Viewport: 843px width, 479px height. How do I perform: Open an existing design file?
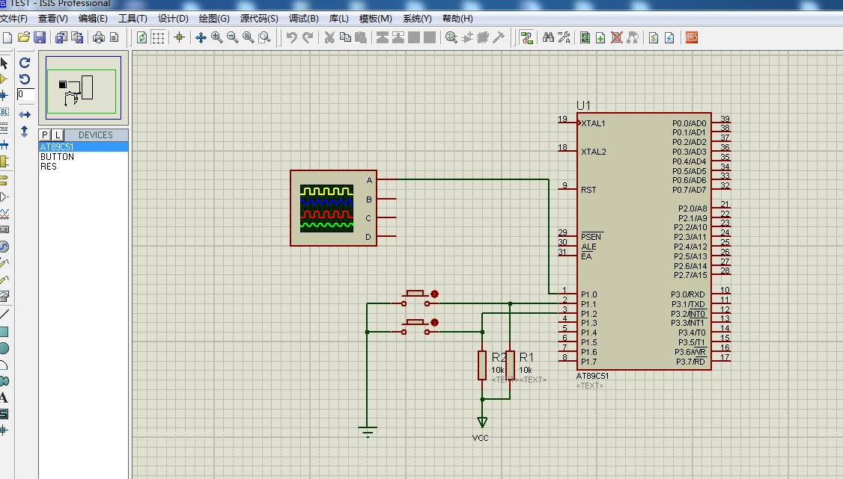tap(24, 37)
